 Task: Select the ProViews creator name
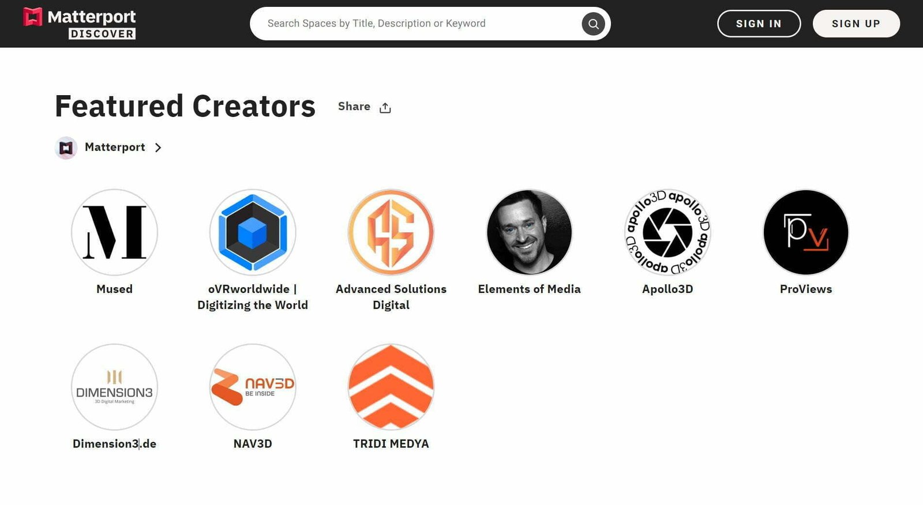tap(806, 289)
